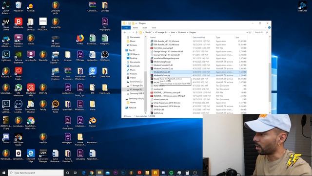Select the ModernDeEsser.zip file

162,75
